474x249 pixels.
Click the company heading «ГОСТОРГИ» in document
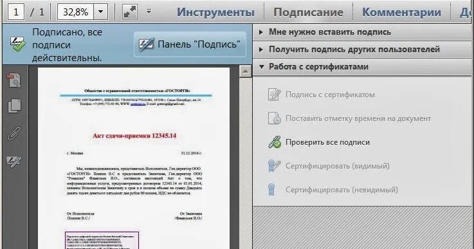(137, 91)
